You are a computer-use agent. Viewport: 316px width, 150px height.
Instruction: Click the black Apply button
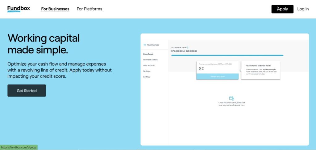(282, 9)
